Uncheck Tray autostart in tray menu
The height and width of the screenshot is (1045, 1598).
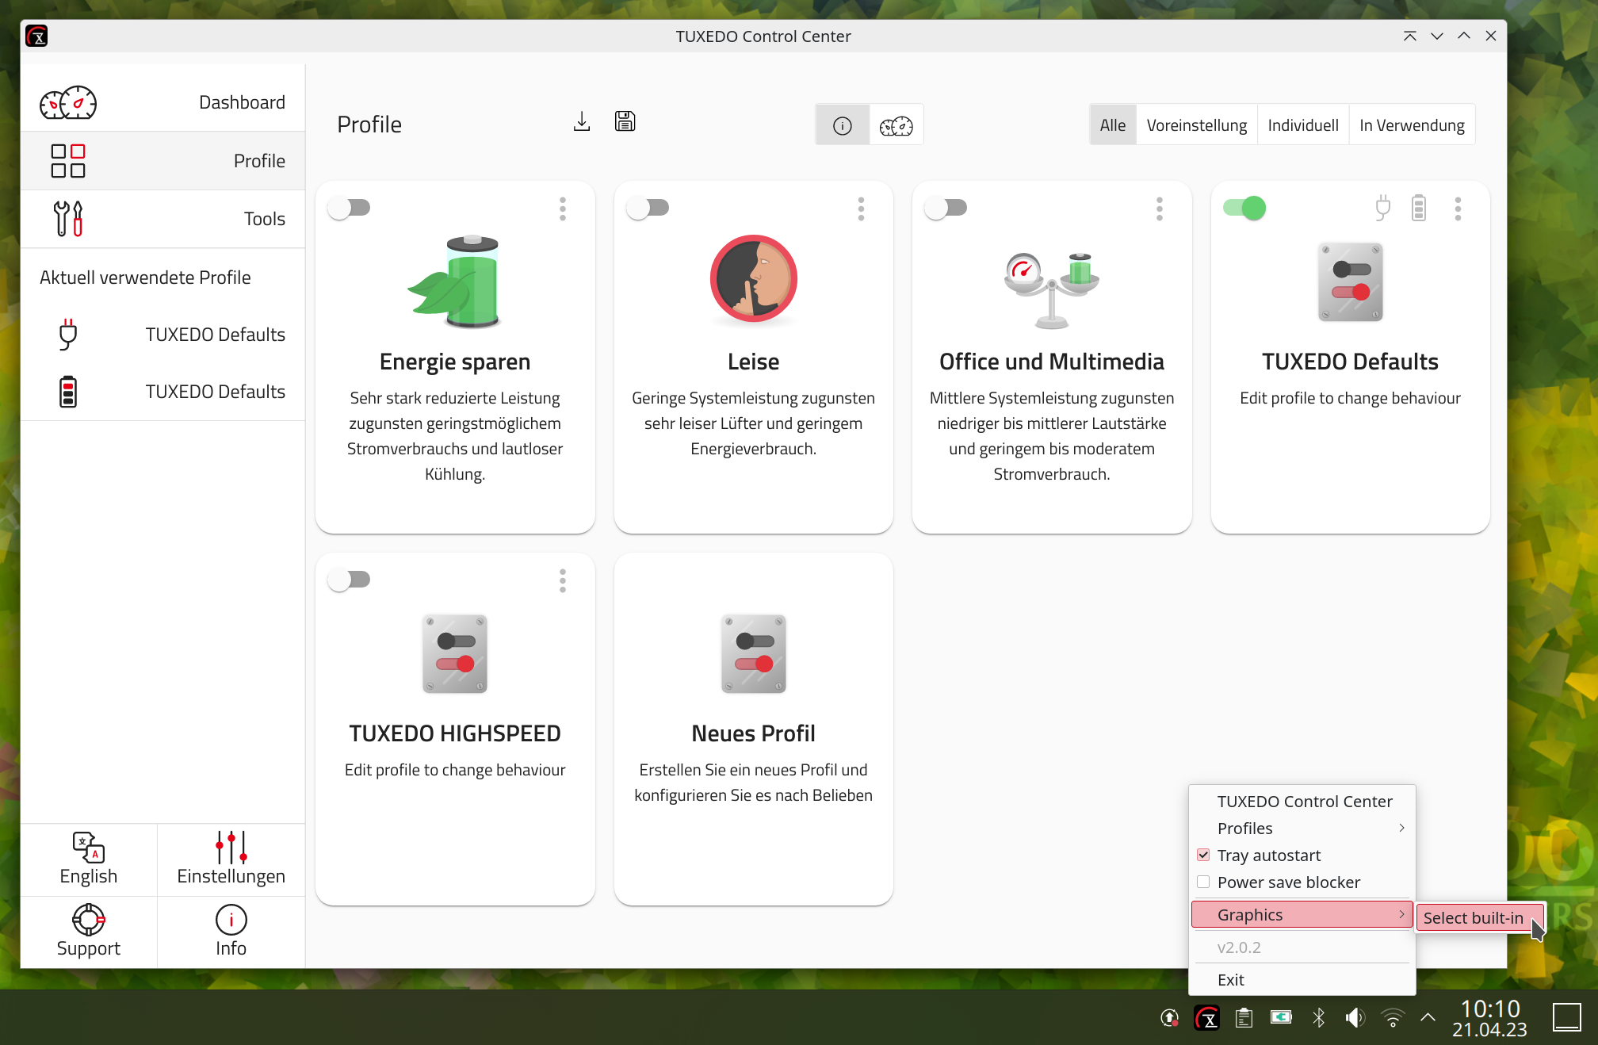1203,855
